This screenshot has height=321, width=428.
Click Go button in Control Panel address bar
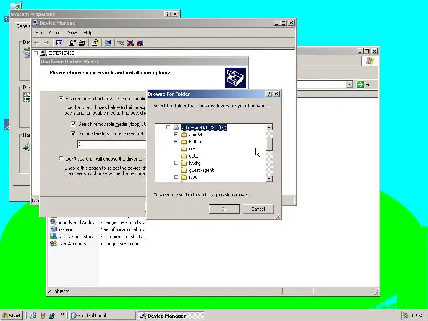pyautogui.click(x=364, y=84)
